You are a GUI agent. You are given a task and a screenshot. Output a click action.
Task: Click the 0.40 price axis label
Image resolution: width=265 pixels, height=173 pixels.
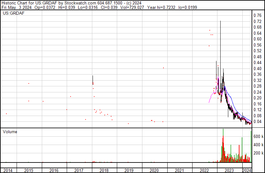click(257, 68)
